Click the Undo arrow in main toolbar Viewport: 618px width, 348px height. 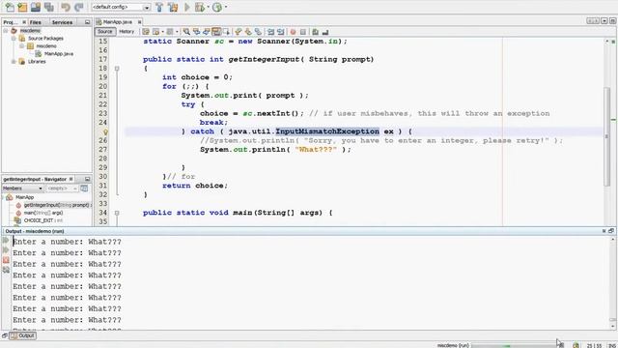tap(66, 7)
